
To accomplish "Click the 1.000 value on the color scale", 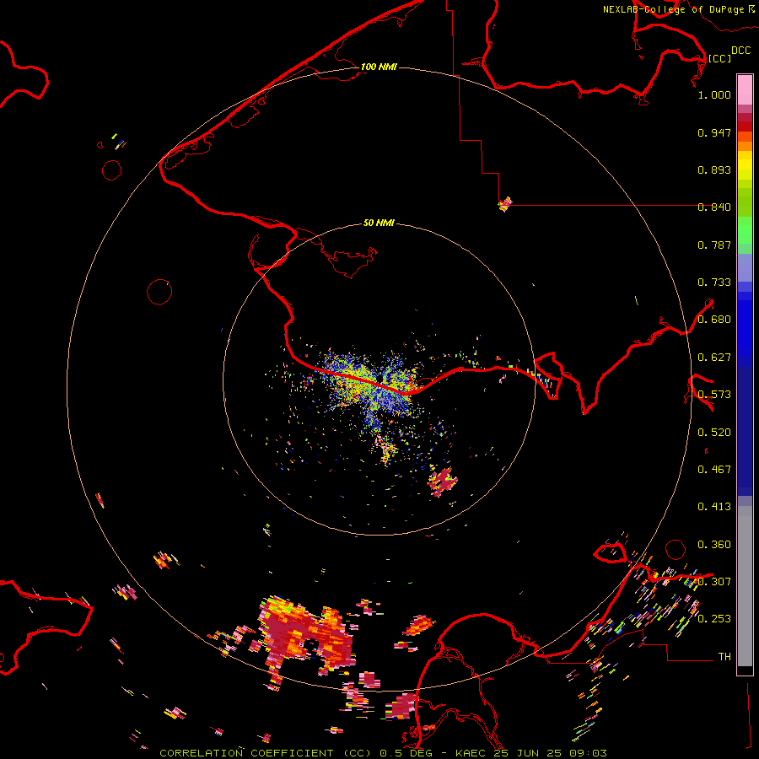I will tap(714, 94).
